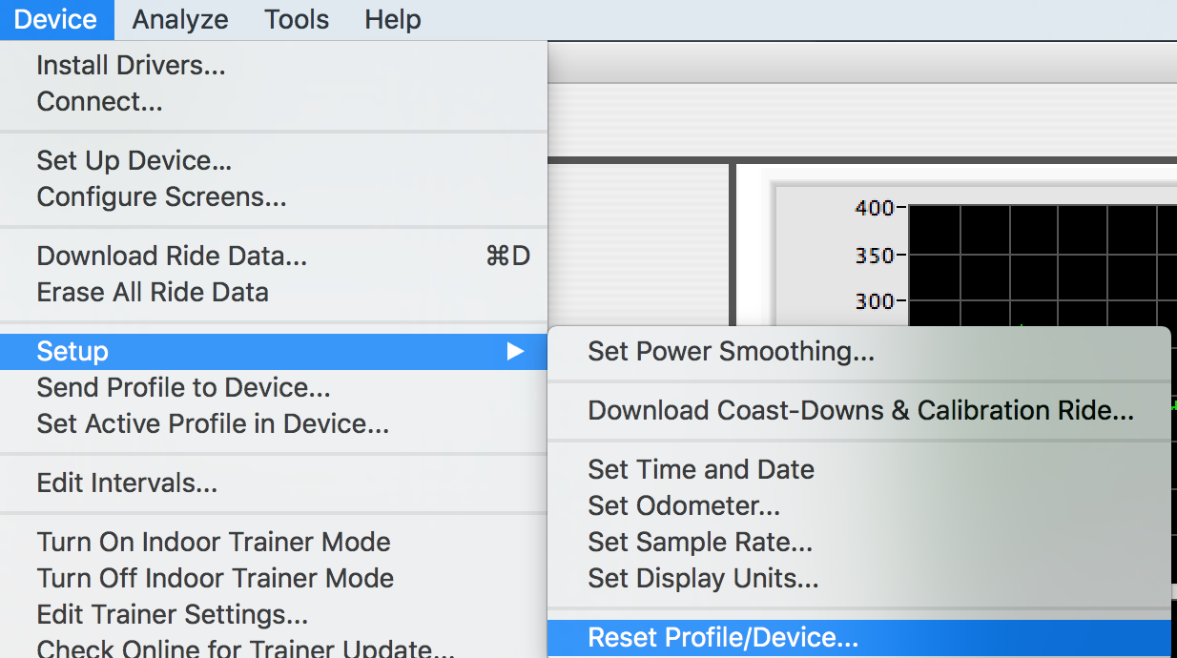Open Set Up Device dialog

tap(134, 160)
